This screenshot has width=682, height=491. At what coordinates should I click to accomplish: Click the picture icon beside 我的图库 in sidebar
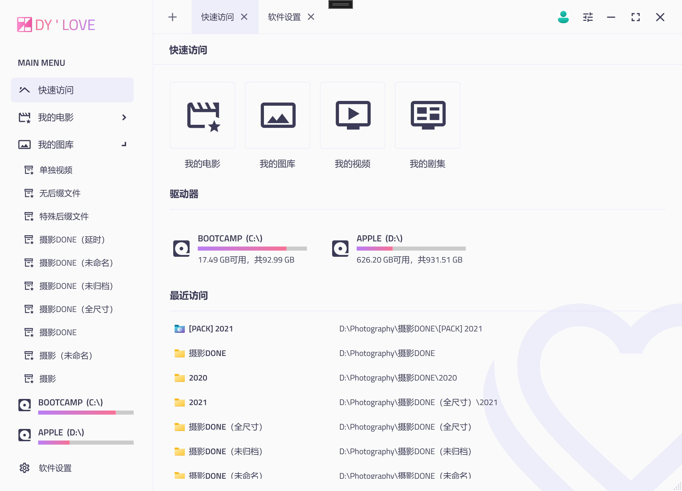25,145
